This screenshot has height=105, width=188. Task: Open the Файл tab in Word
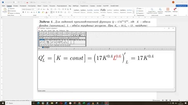(x=3, y=6)
